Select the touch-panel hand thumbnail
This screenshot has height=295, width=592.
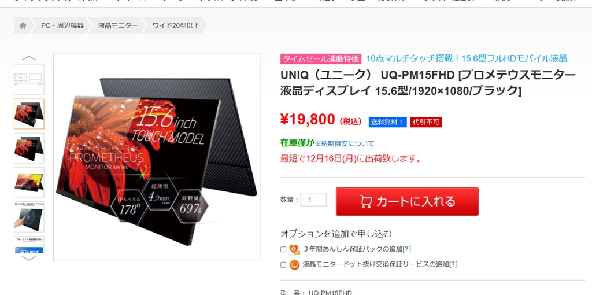29,217
